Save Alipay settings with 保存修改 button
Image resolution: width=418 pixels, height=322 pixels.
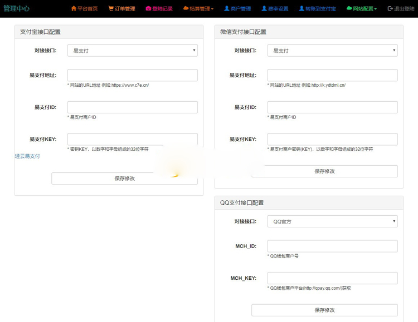click(x=124, y=179)
